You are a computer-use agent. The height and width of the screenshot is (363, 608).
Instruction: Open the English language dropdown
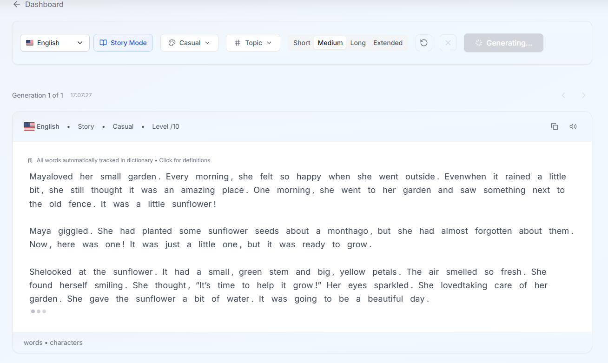click(54, 43)
